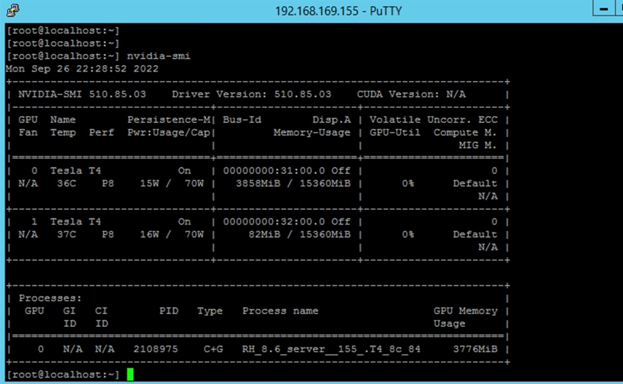Click 'Default' compute mode for GPU 0

tap(475, 183)
